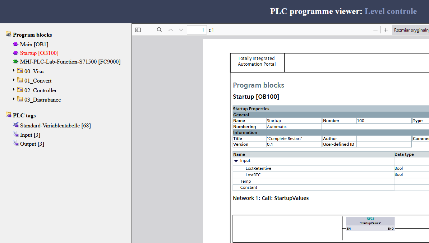Open the find-in-document search icon
The height and width of the screenshot is (243, 429).
(x=160, y=30)
